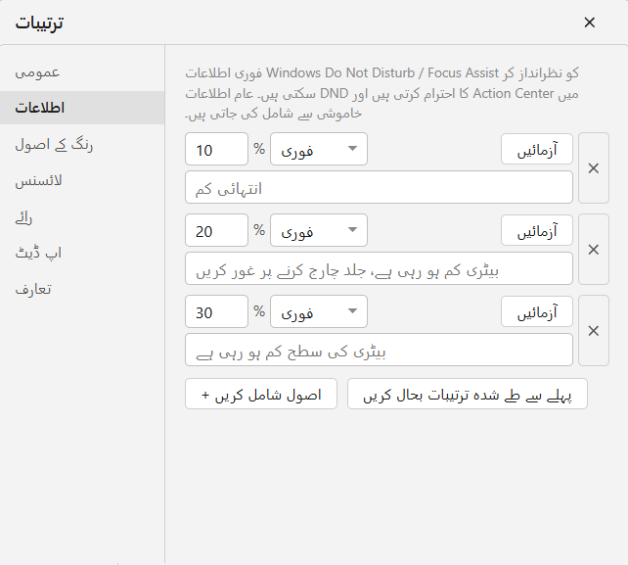Screen dimensions: 628x565
Task: Edit the بیٹری کی سطح کم ہو رہی ہے field
Action: tap(379, 350)
